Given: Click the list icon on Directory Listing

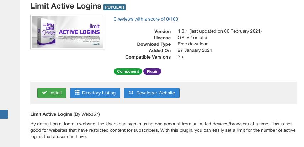Looking at the screenshot, I should pyautogui.click(x=77, y=93).
